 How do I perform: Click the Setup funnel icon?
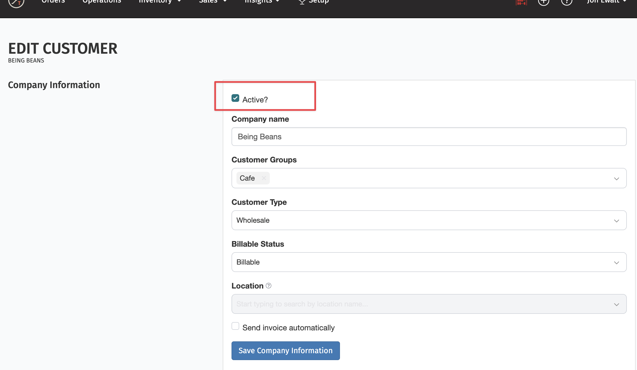pos(302,2)
